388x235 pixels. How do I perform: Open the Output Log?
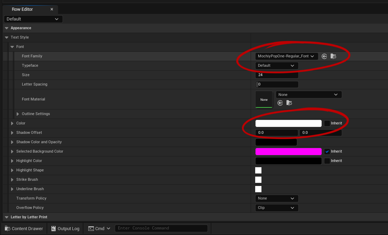pyautogui.click(x=65, y=228)
